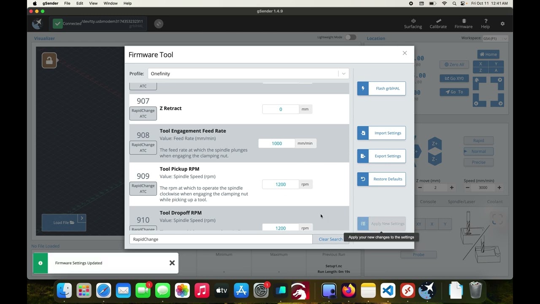Screen dimensions: 540x304
Task: Click the Z axis button in Location panel
Action: [x=481, y=70]
